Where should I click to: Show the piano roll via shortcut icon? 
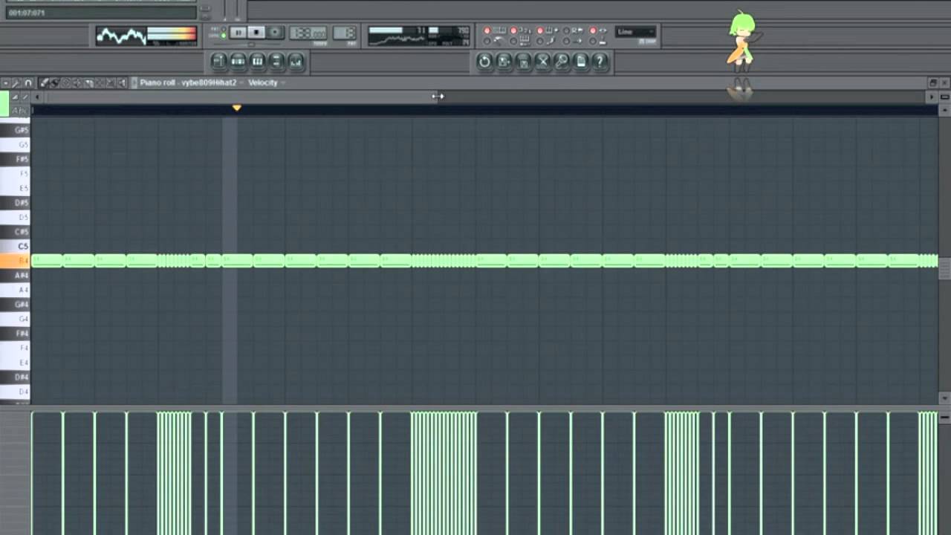[257, 61]
